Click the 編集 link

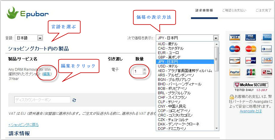coord(46,74)
